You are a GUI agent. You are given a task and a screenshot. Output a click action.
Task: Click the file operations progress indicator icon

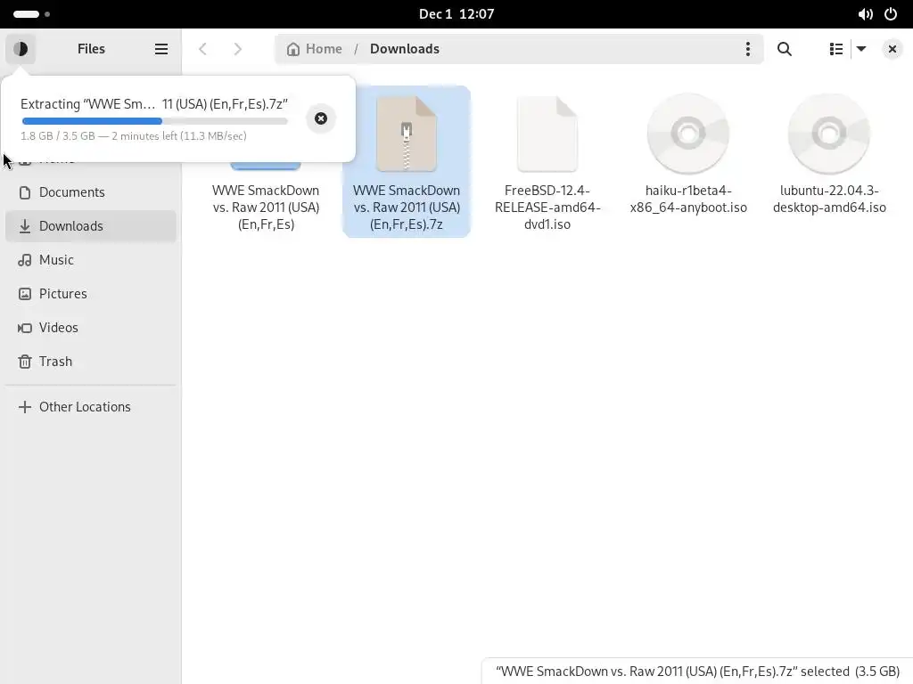(21, 49)
